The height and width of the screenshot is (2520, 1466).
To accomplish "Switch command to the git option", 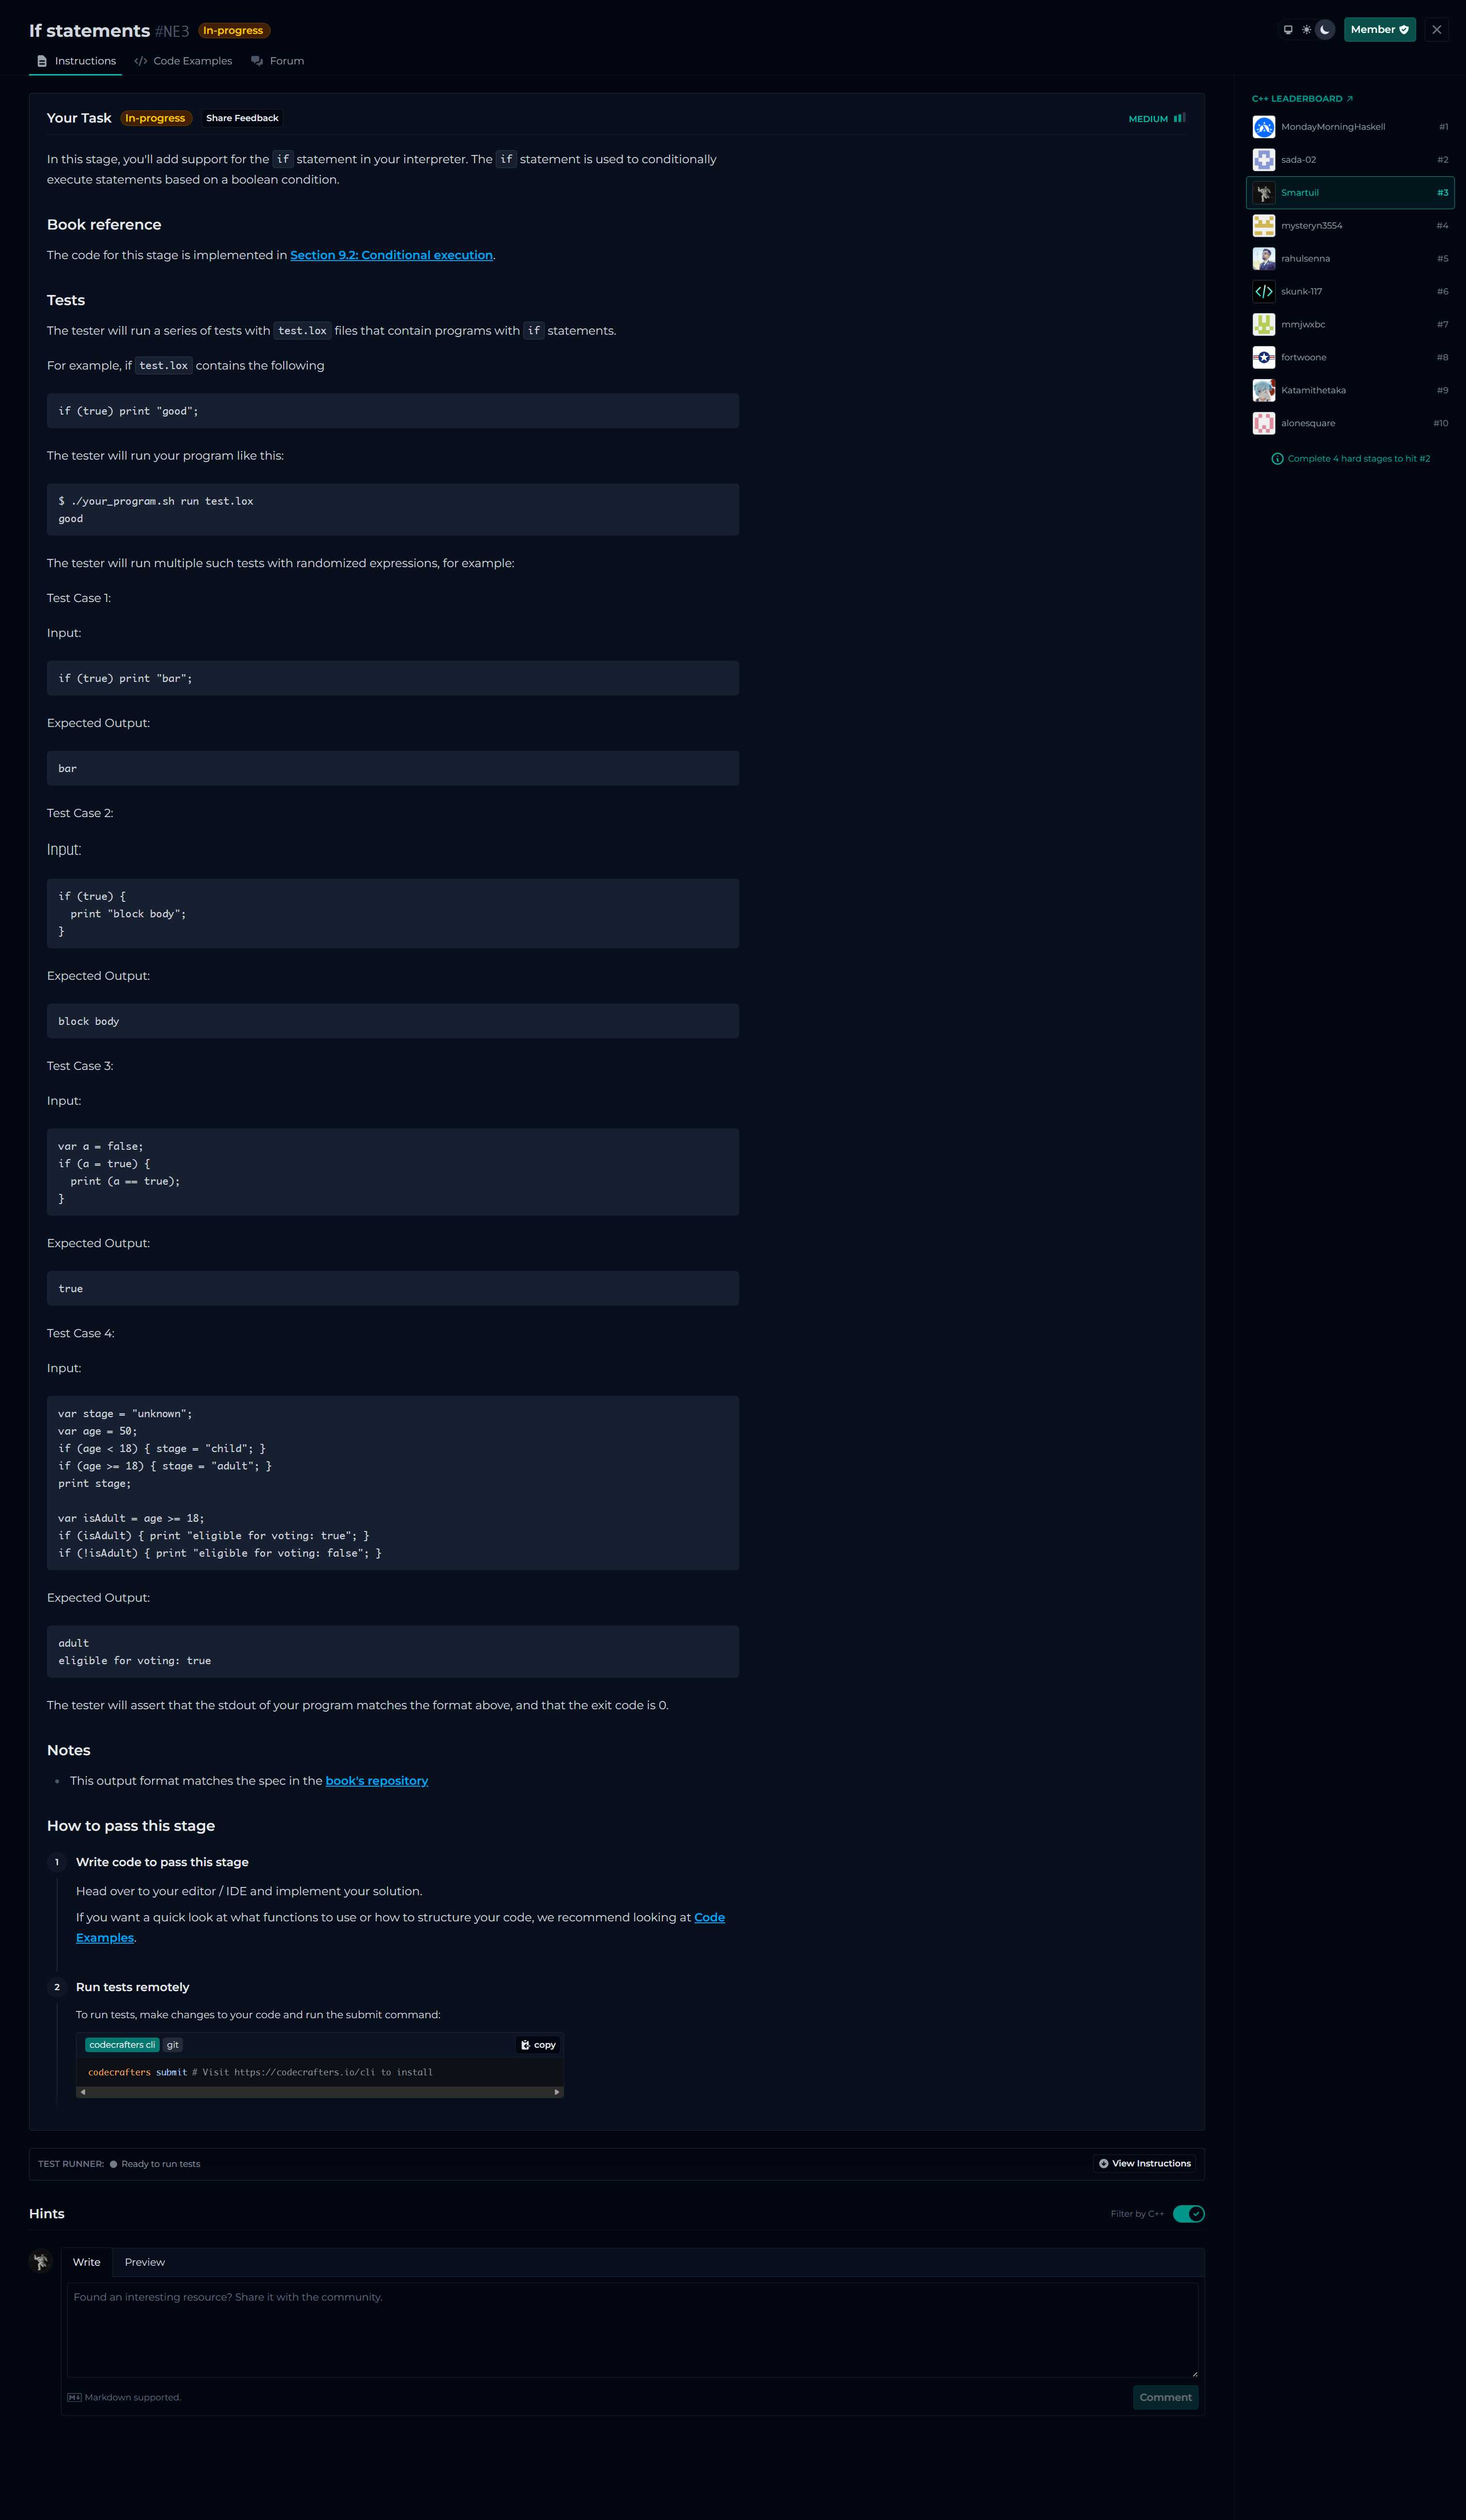I will (x=173, y=2045).
